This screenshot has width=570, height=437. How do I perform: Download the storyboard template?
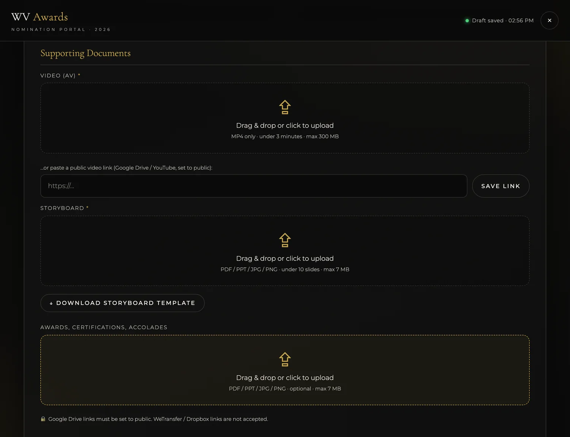click(x=122, y=303)
